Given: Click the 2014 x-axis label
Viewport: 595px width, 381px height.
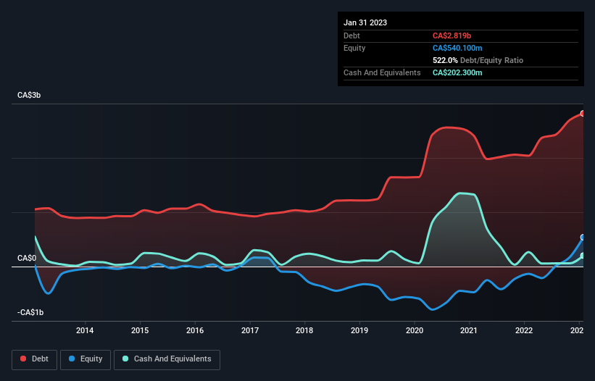Looking at the screenshot, I should coord(85,330).
